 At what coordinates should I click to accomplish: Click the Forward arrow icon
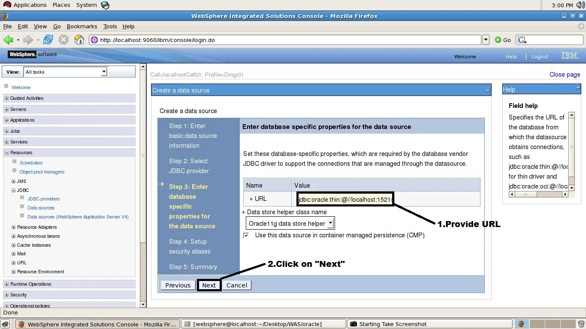28,40
